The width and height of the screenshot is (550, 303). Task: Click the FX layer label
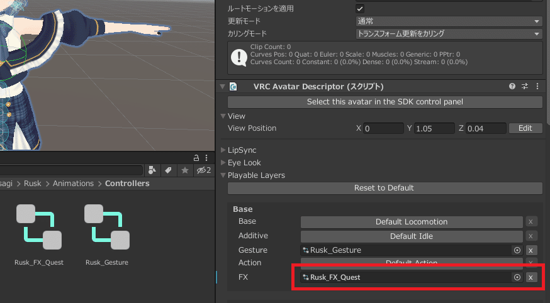[243, 277]
